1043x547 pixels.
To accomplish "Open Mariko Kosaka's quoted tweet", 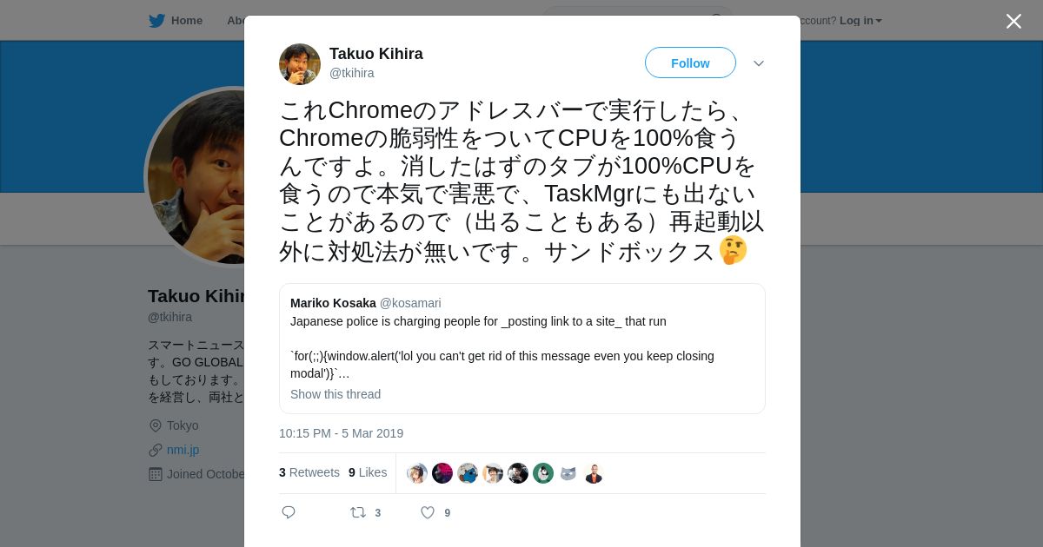I will (x=521, y=339).
